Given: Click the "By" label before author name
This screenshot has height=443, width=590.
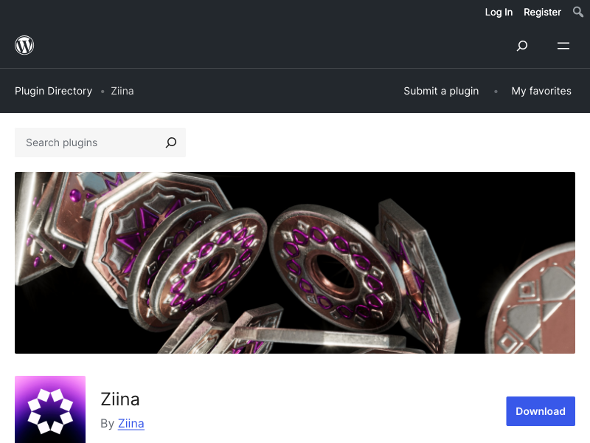Looking at the screenshot, I should click(107, 423).
